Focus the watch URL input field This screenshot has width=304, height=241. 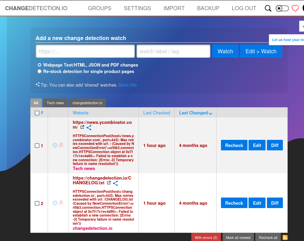coord(85,51)
